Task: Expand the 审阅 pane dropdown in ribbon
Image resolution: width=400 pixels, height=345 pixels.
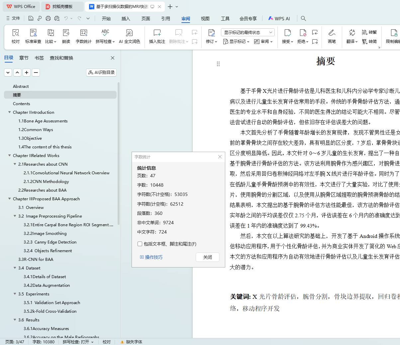Action: [263, 42]
